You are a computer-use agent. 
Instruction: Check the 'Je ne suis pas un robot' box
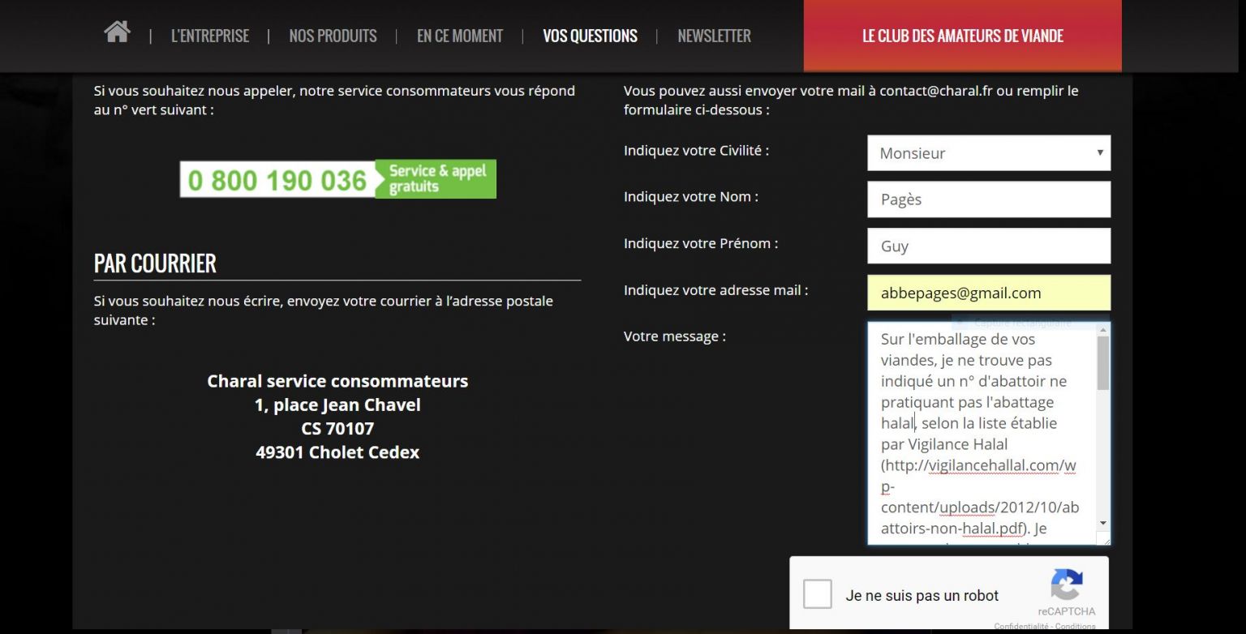coord(817,594)
